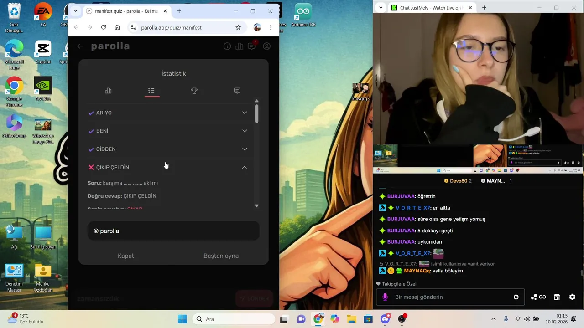Show hidden system tray icons chevron
Viewport: 584px width, 328px height.
(493, 319)
